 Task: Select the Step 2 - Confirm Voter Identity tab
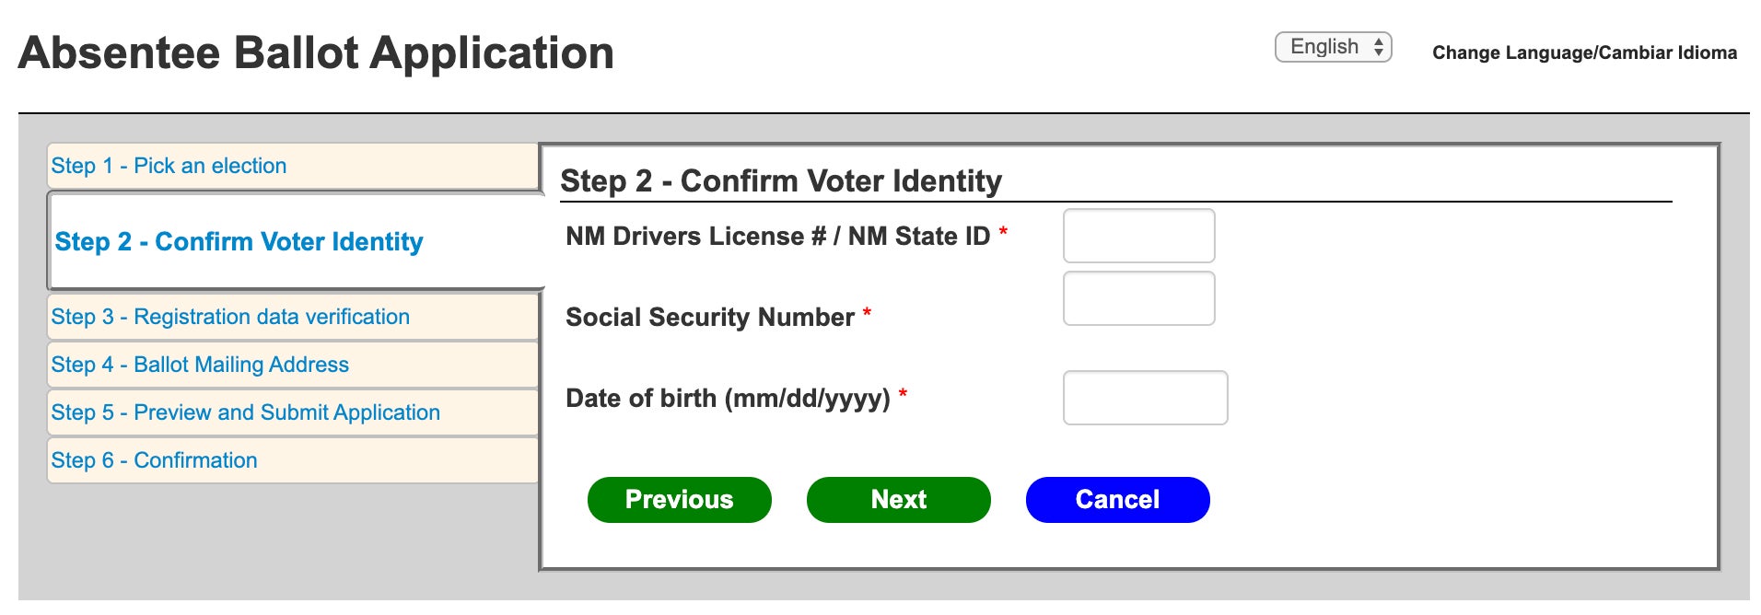[x=240, y=241]
